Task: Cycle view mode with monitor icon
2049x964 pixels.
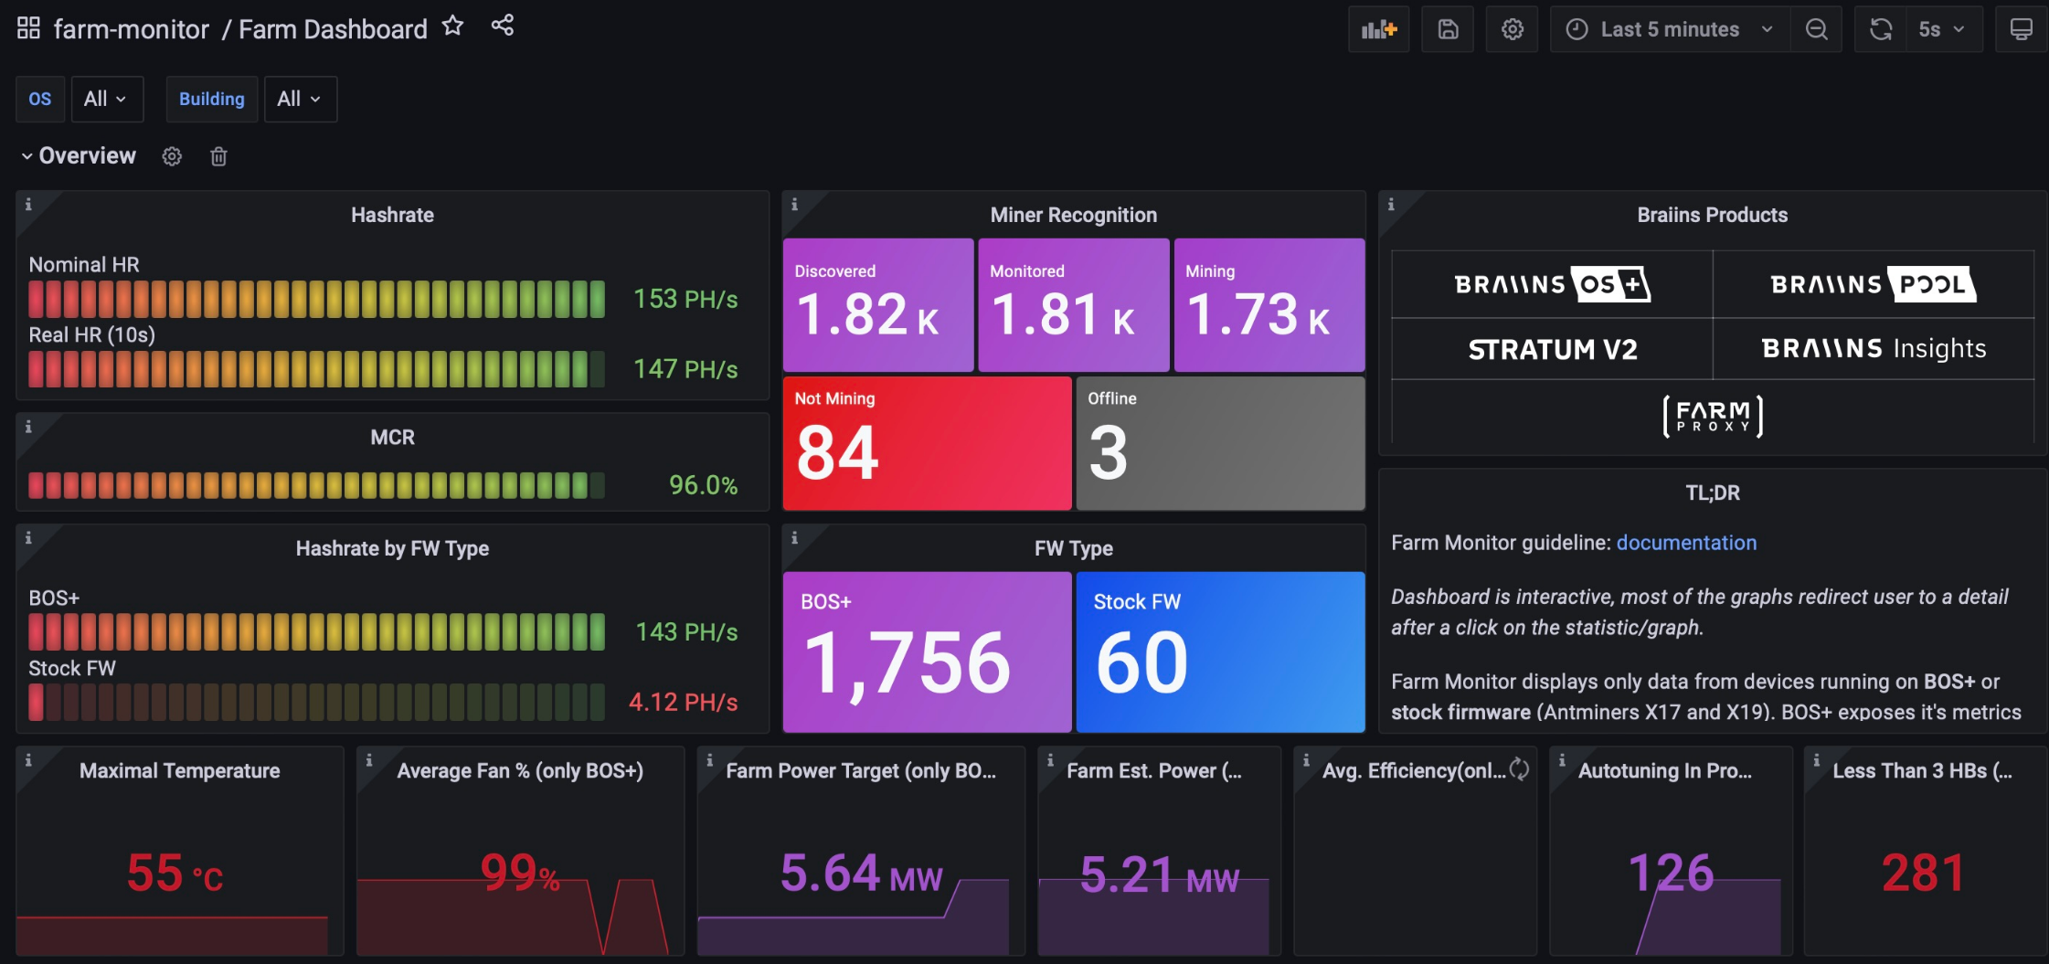Action: coord(2021,29)
